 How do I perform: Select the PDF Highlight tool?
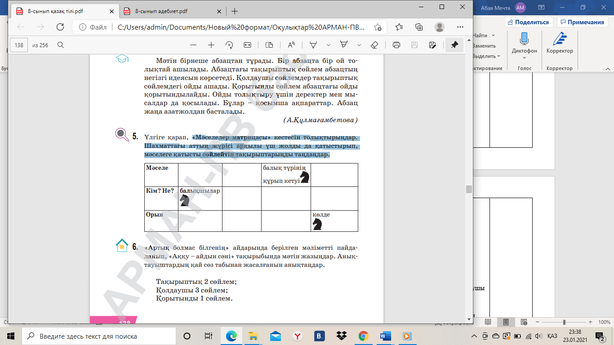click(x=344, y=45)
